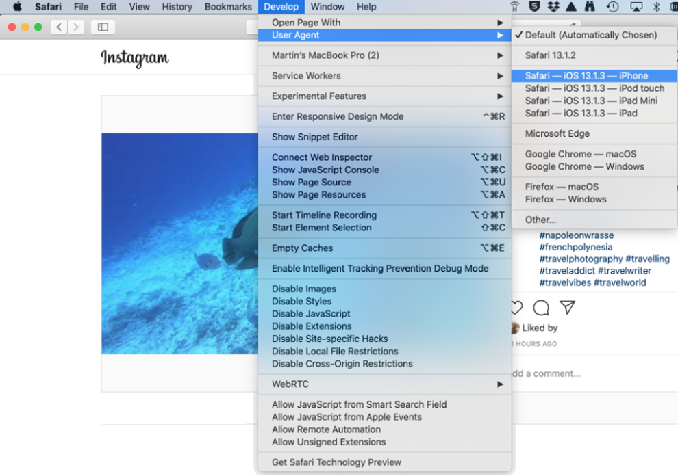678x476 pixels.
Task: Toggle Disable Images
Action: click(384, 289)
